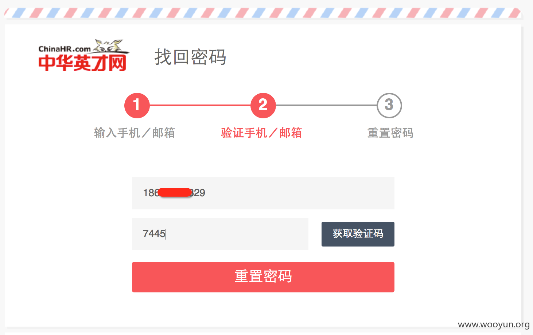This screenshot has width=533, height=335.
Task: Select step 1 circle icon
Action: (x=137, y=106)
